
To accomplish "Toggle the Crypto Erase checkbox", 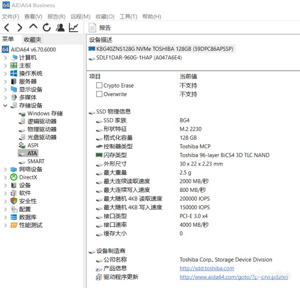I will [99, 85].
